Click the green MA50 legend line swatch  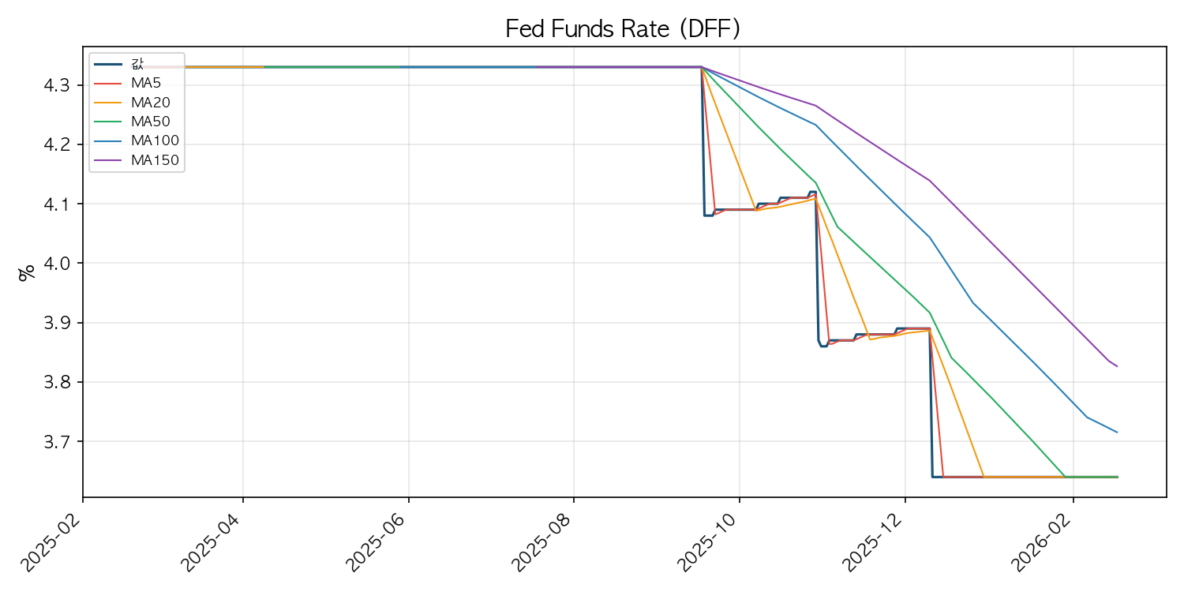108,122
